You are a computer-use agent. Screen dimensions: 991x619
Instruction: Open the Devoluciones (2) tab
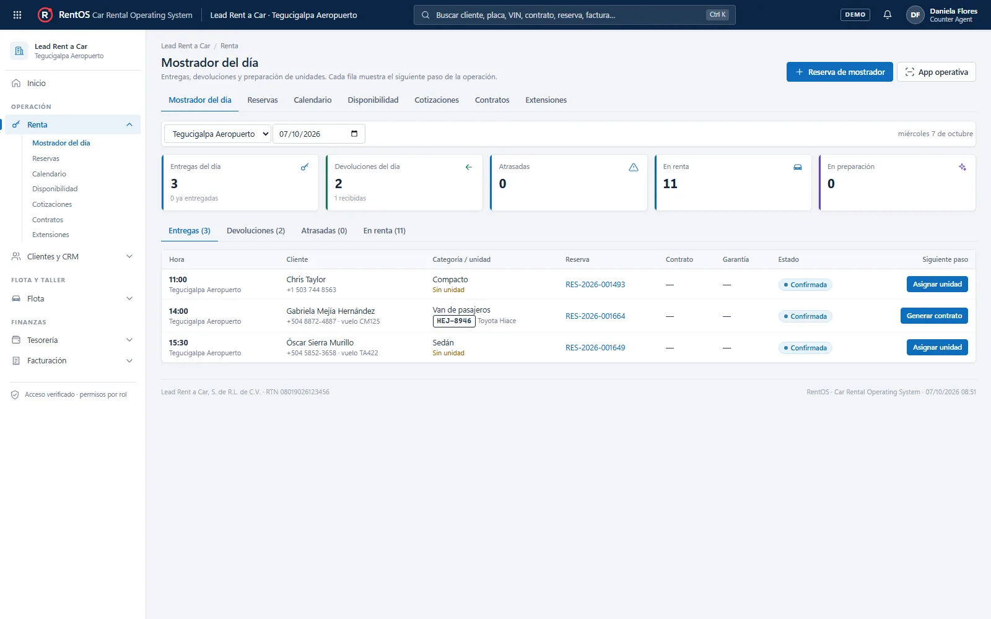pos(256,231)
